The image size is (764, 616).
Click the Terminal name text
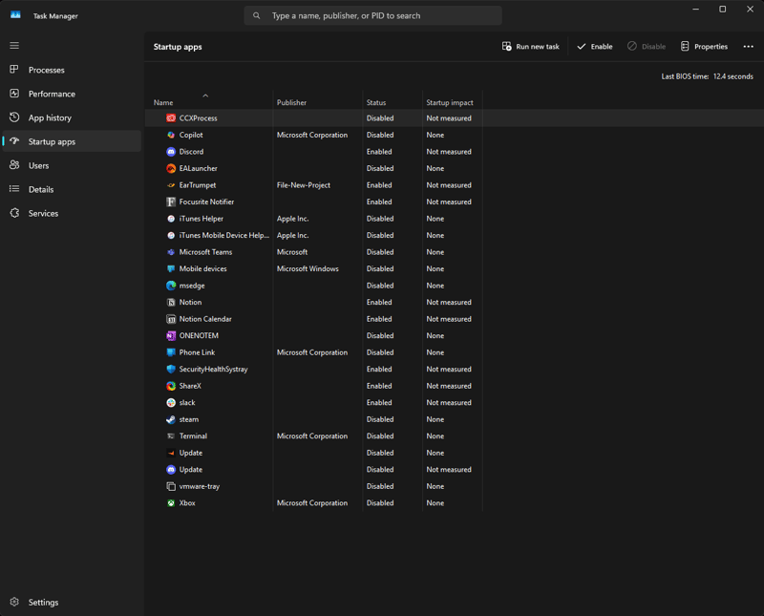point(193,436)
